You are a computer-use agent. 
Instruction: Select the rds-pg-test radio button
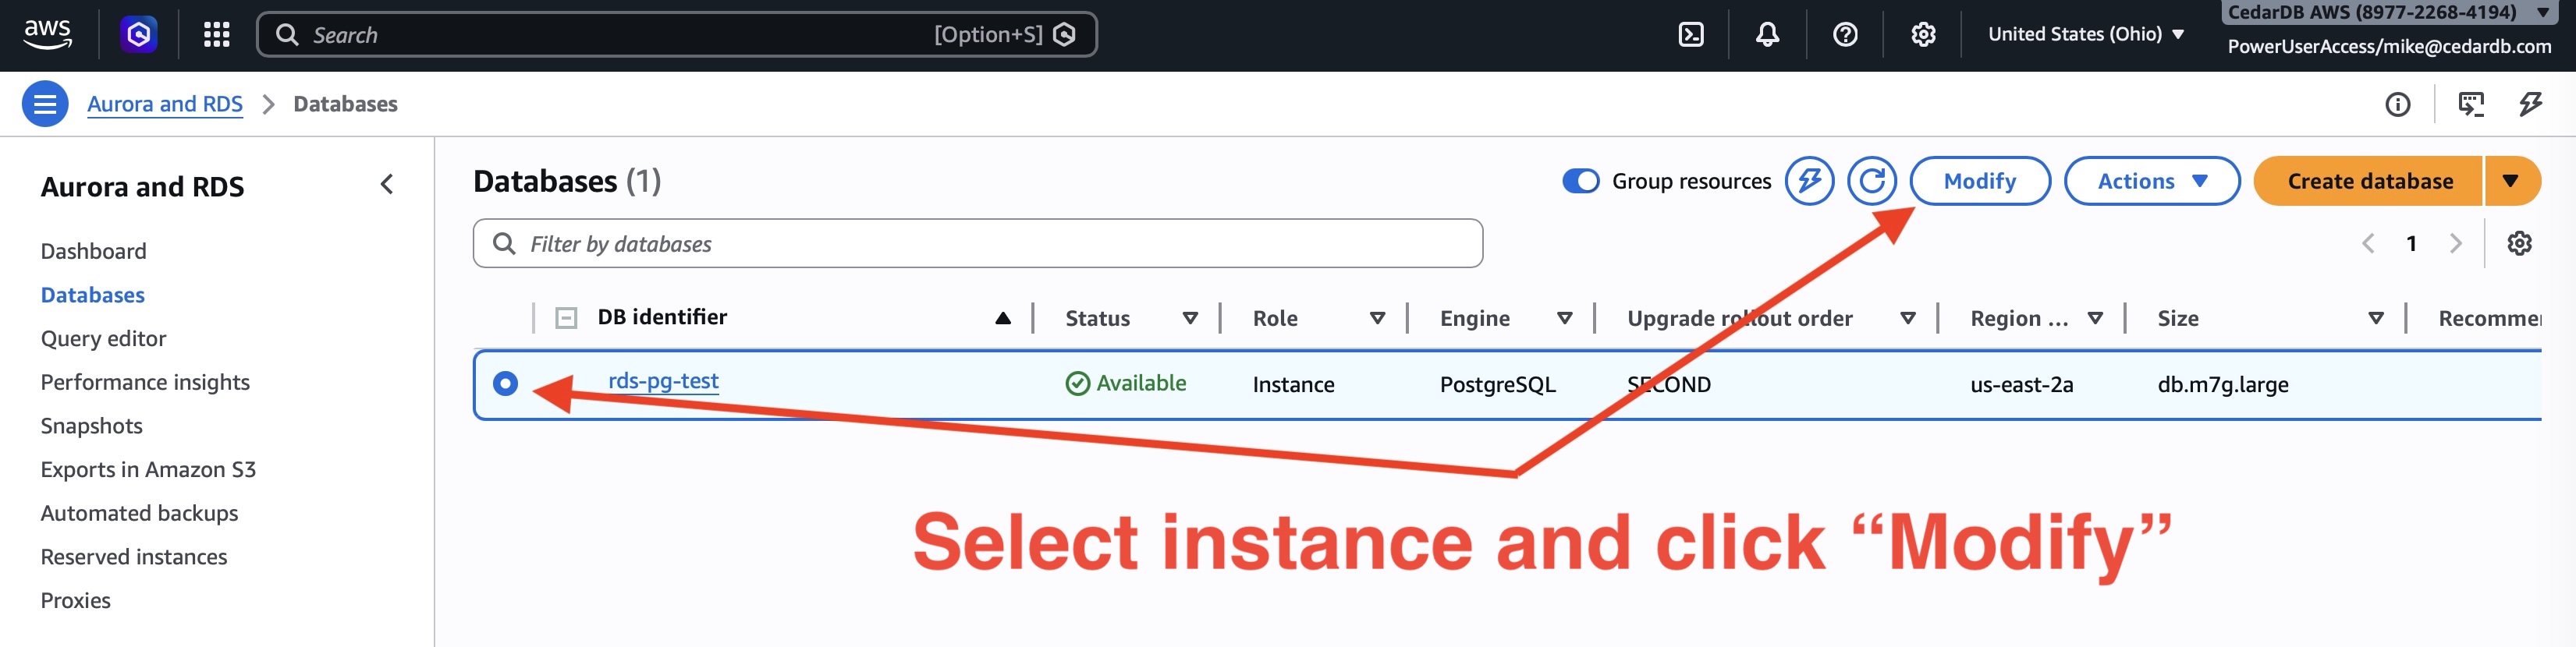coord(505,384)
